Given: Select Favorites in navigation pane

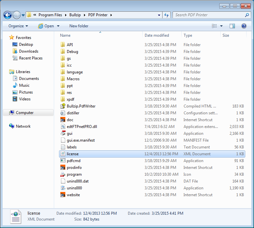Looking at the screenshot, I should (20, 38).
